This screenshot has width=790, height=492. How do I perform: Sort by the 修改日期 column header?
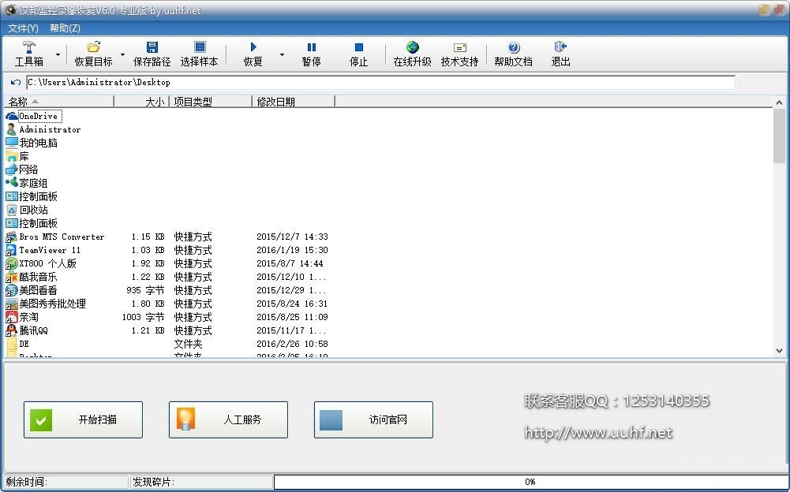[x=294, y=102]
